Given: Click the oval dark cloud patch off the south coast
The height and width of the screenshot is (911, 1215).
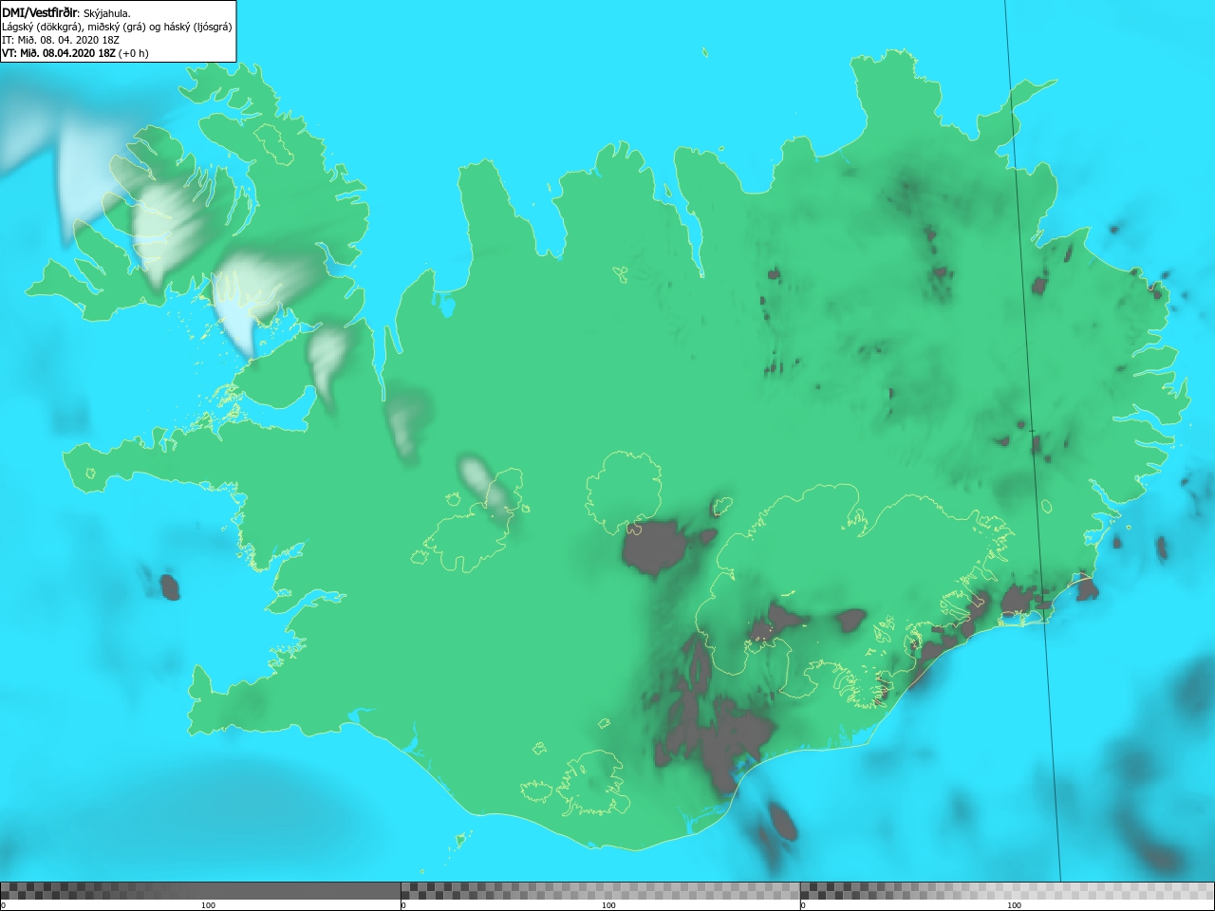Looking at the screenshot, I should coord(782,821).
